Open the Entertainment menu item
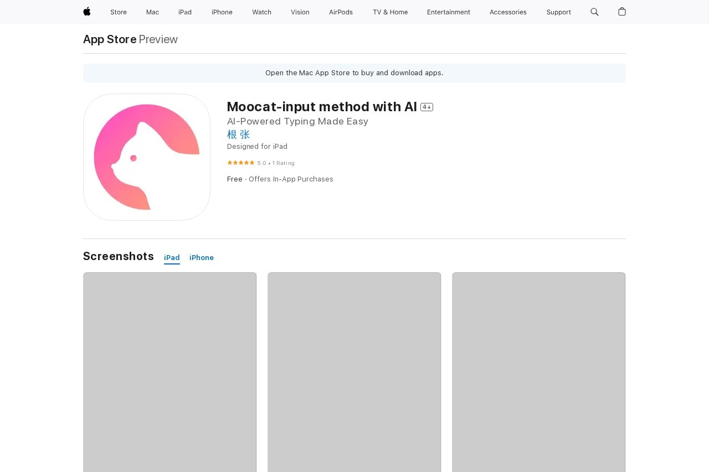Screen dimensions: 709x472 pyautogui.click(x=449, y=12)
